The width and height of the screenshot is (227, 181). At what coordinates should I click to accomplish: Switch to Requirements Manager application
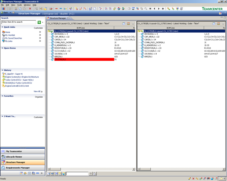(x=23, y=168)
